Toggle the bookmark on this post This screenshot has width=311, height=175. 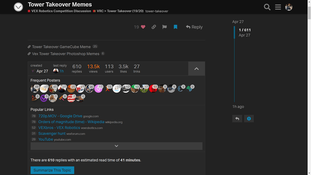pos(175,27)
